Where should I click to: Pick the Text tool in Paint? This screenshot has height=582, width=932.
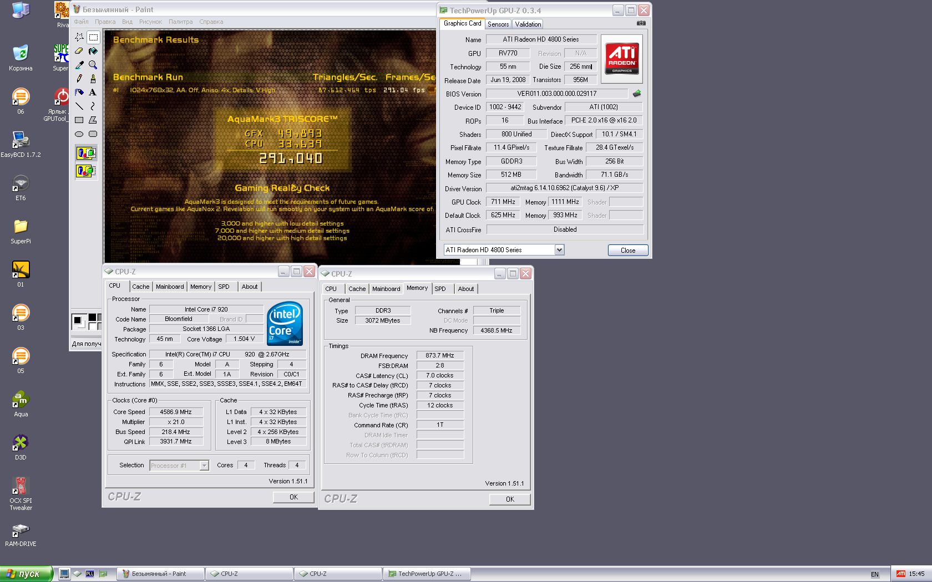tap(93, 93)
